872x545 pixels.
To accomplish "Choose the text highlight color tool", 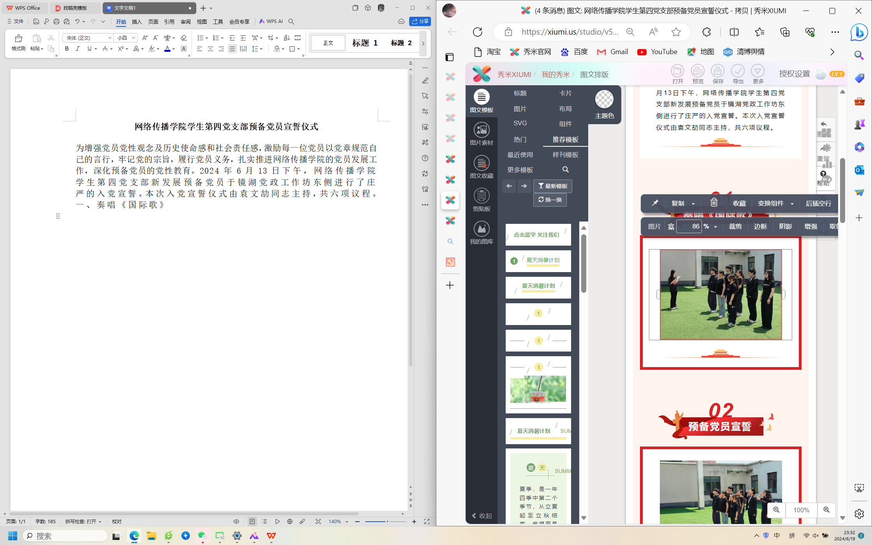I will 151,49.
